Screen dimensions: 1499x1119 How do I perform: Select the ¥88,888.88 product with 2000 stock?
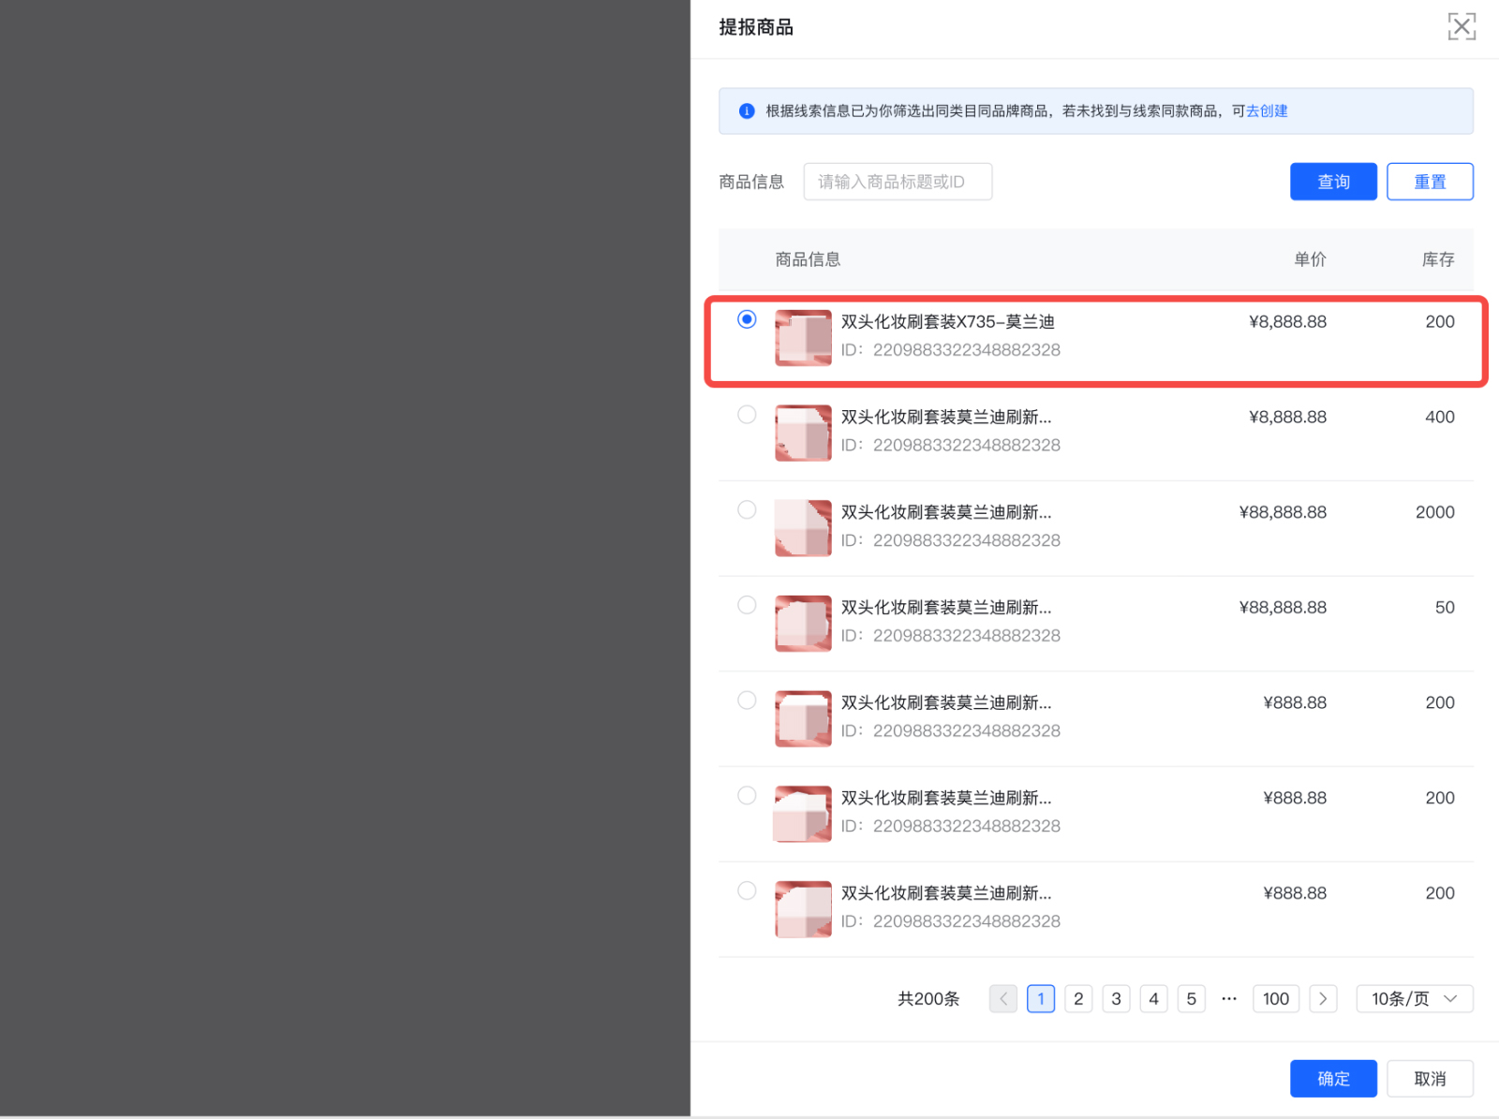click(x=747, y=509)
